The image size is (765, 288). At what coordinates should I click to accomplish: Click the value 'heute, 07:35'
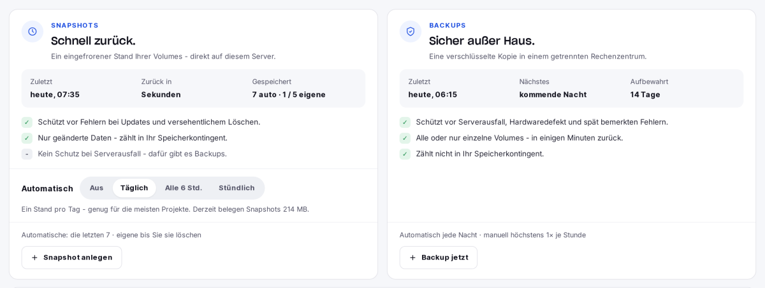(x=55, y=95)
